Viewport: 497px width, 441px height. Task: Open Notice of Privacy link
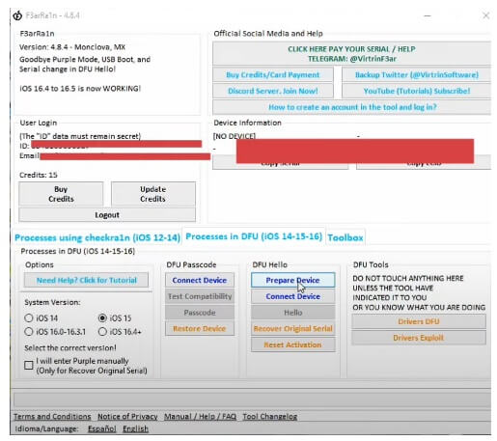tap(127, 417)
